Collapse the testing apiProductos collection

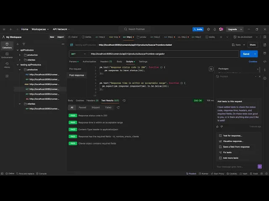pyautogui.click(x=18, y=65)
